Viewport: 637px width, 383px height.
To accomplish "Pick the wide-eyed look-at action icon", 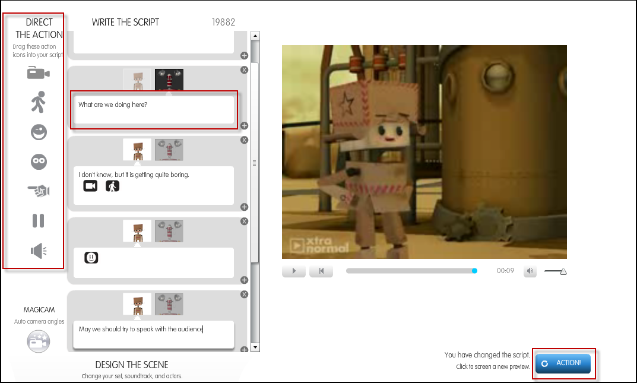I will coord(39,162).
